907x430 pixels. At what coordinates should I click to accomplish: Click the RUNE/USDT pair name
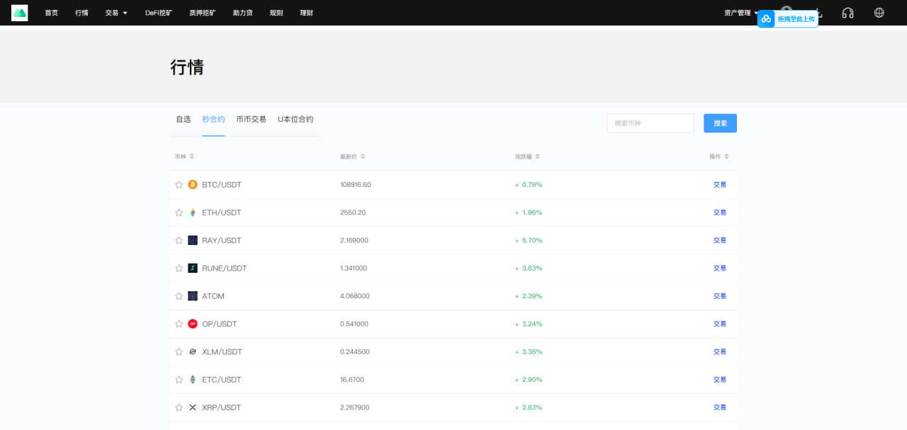click(225, 268)
